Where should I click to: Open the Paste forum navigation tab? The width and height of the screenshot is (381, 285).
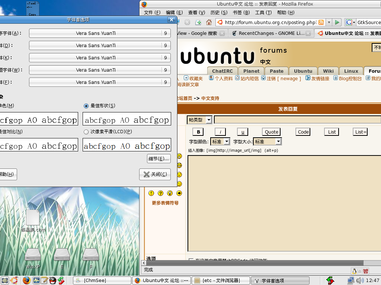coord(276,71)
